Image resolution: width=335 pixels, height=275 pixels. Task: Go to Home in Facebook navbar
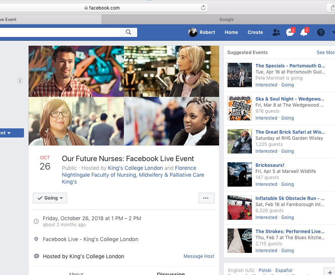(231, 32)
